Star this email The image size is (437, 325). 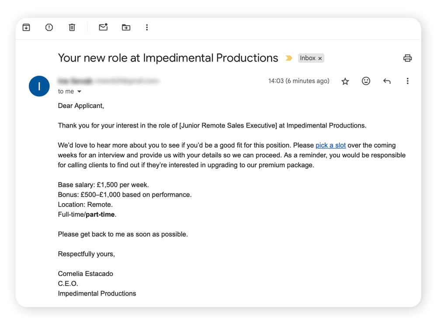click(x=345, y=81)
